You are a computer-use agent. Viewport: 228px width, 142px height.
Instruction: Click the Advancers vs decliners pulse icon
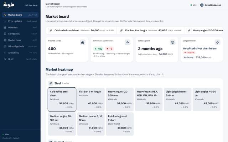[128, 42]
